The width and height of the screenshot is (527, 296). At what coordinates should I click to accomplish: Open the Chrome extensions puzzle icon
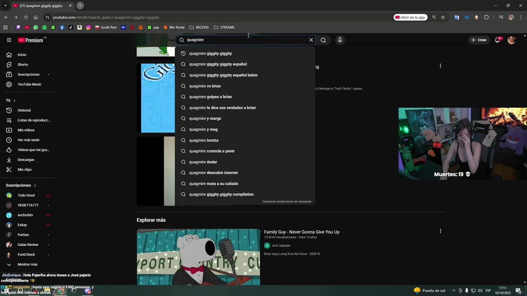(x=486, y=17)
